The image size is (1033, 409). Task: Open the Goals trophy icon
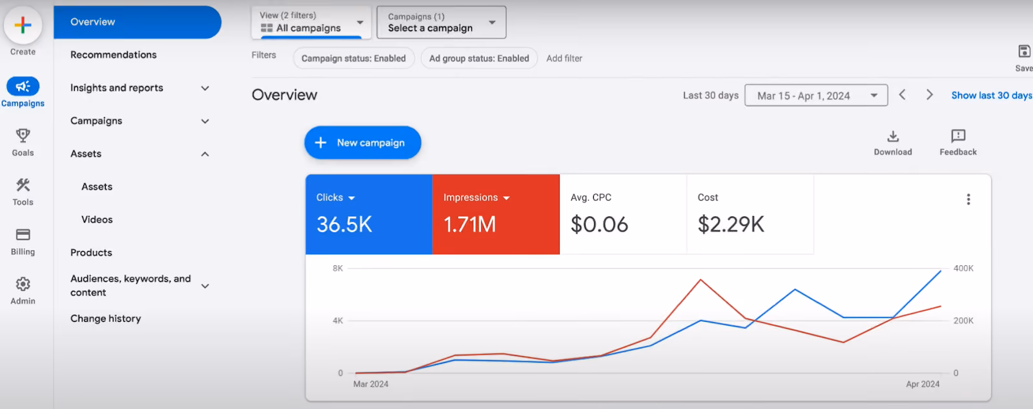tap(23, 135)
